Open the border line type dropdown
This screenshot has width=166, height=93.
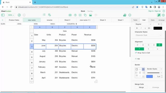pyautogui.click(x=154, y=73)
